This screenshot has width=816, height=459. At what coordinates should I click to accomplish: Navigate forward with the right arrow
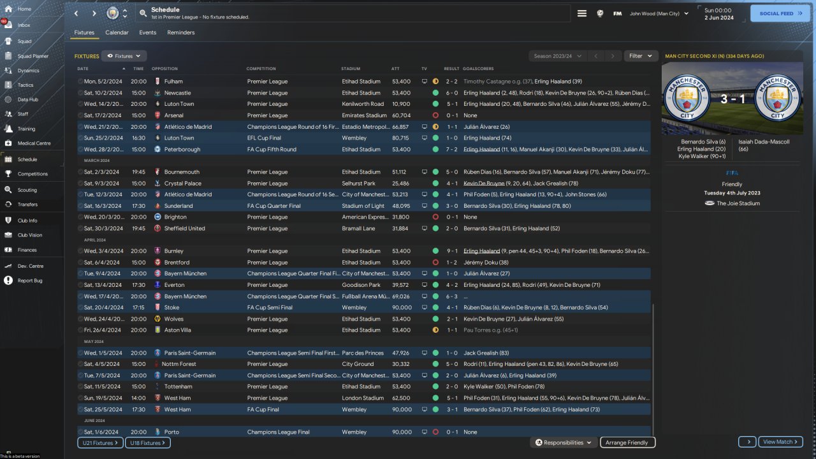point(94,13)
